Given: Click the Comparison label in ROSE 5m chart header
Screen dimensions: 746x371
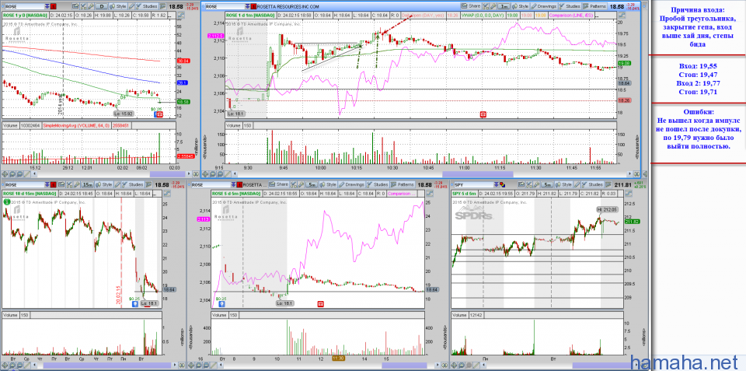Looking at the screenshot, I should tap(401, 193).
